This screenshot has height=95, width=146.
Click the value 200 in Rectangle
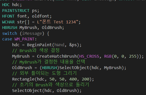(x=85, y=79)
